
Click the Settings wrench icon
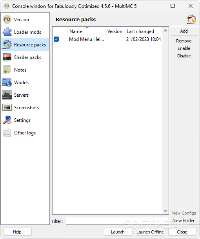pos(7,120)
